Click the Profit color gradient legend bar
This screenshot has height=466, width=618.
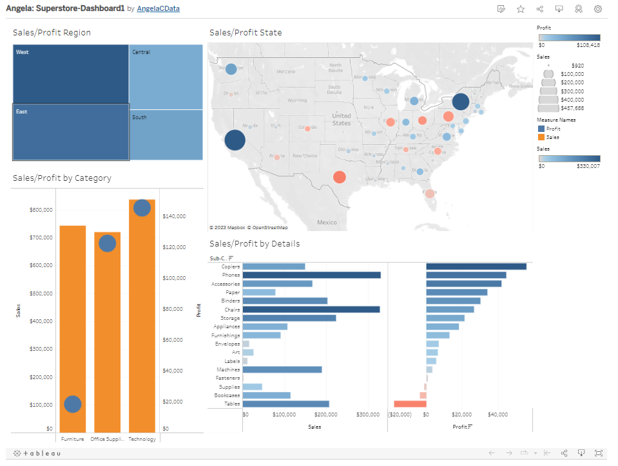click(x=570, y=37)
